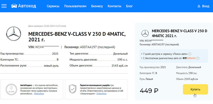Open the Пользователям menu item
This screenshot has height=104, width=213.
coord(75,6)
